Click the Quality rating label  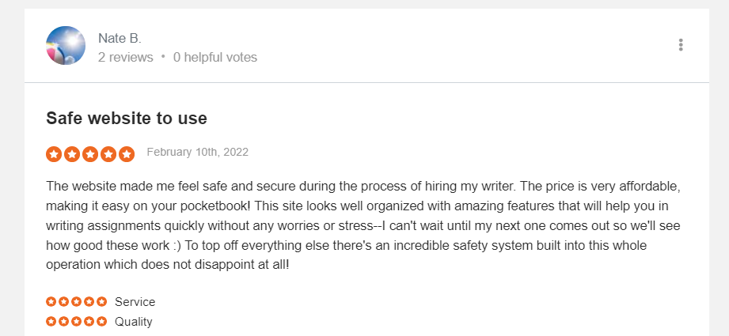coord(134,322)
